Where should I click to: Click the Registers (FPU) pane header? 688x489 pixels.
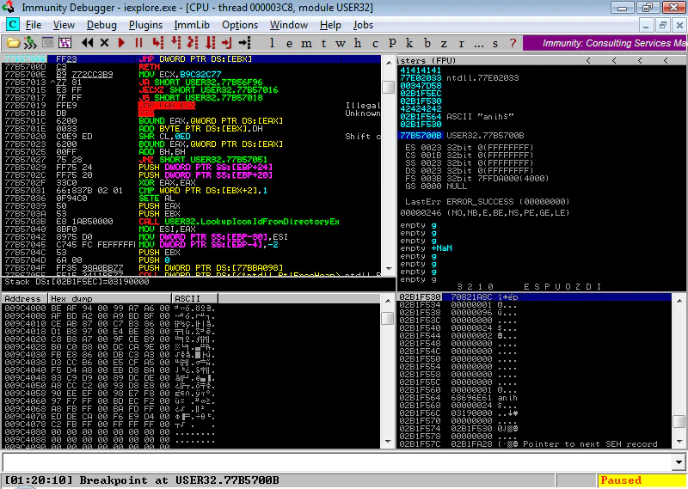(x=542, y=60)
